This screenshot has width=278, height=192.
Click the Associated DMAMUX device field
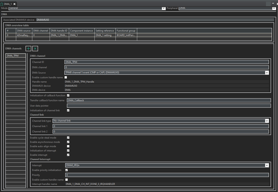pos(155,20)
